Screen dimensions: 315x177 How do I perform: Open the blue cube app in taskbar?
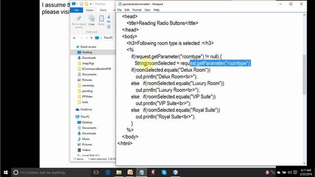tap(175, 173)
